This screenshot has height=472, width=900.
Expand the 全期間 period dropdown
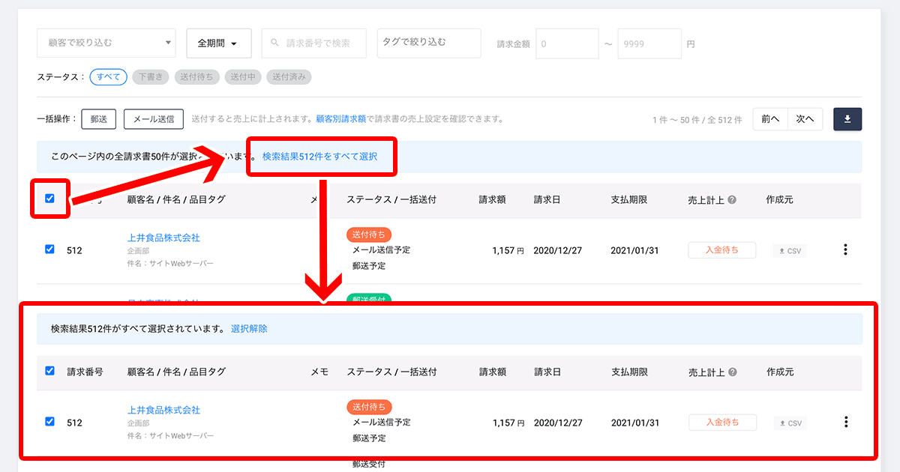coord(217,43)
